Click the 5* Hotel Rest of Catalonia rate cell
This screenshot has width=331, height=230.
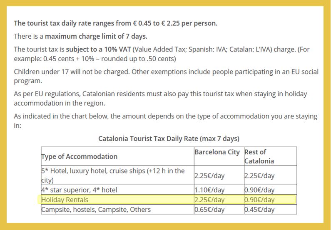[x=270, y=176]
